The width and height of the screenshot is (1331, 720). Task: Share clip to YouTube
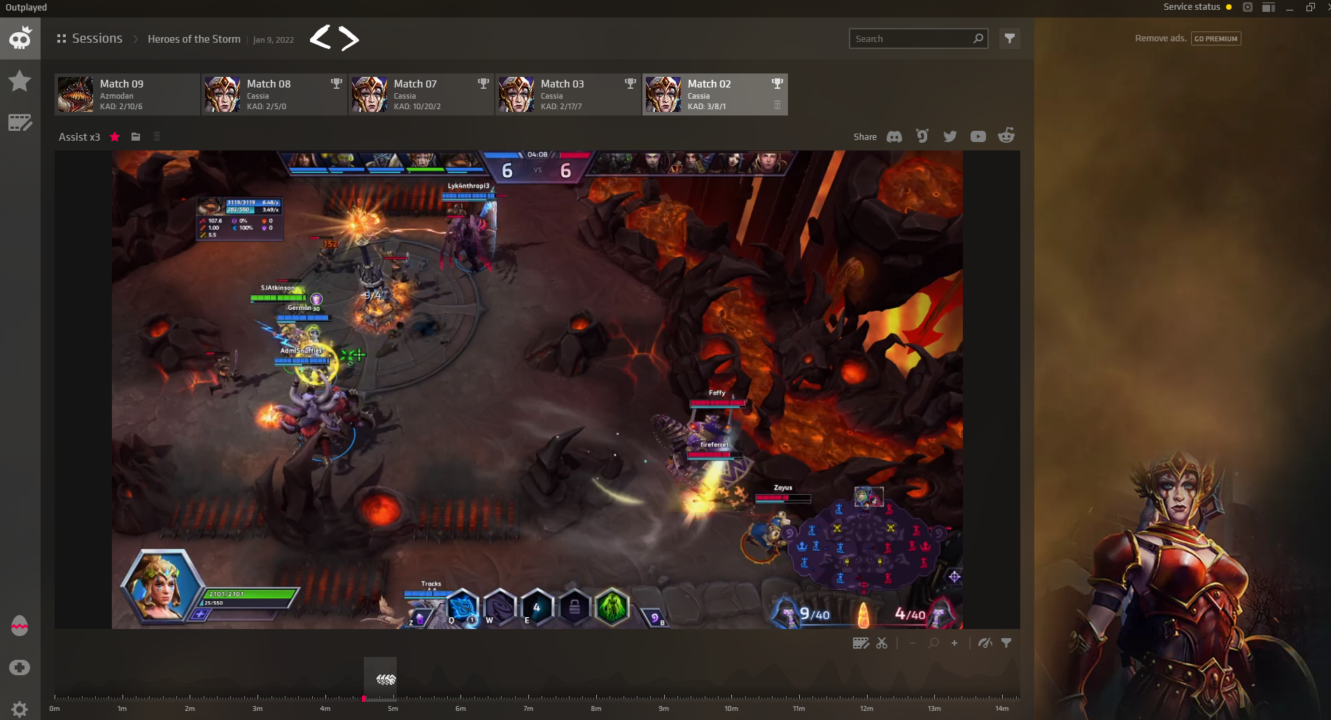click(978, 136)
